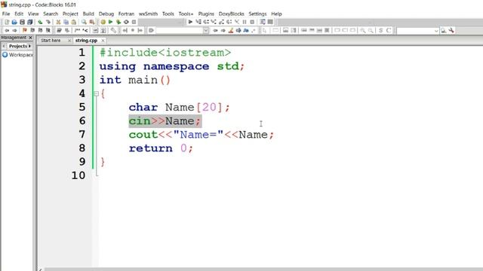
Task: Click the Jump forward arrow icon
Action: (14, 30)
